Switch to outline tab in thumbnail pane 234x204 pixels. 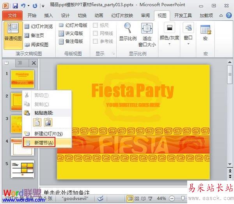20,63
